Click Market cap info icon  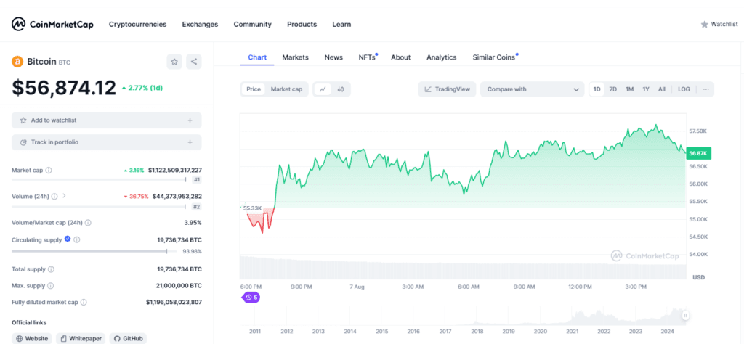click(49, 170)
